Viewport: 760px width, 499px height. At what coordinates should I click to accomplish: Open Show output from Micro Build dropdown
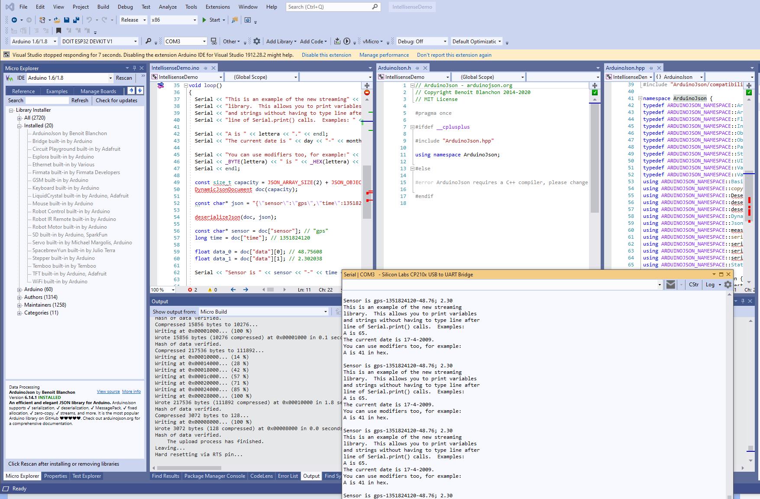click(263, 311)
